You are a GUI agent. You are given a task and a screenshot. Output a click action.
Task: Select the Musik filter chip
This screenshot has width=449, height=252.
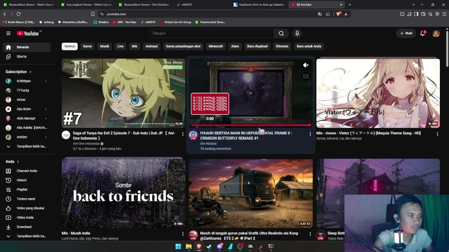pyautogui.click(x=105, y=46)
